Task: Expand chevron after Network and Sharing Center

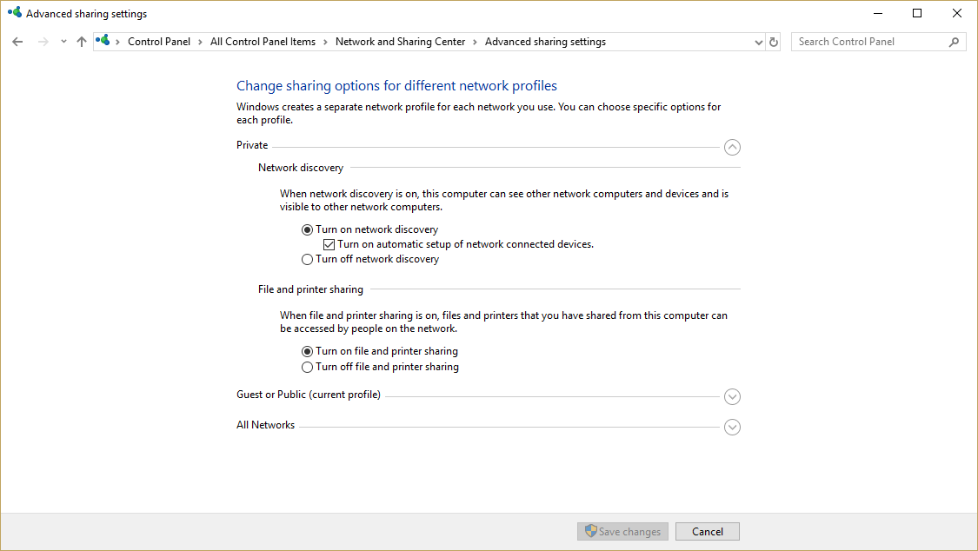Action: (x=476, y=43)
